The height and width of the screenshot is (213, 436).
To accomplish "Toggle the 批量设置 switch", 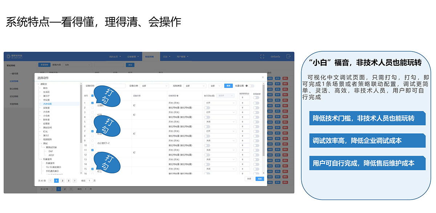I will click(251, 86).
